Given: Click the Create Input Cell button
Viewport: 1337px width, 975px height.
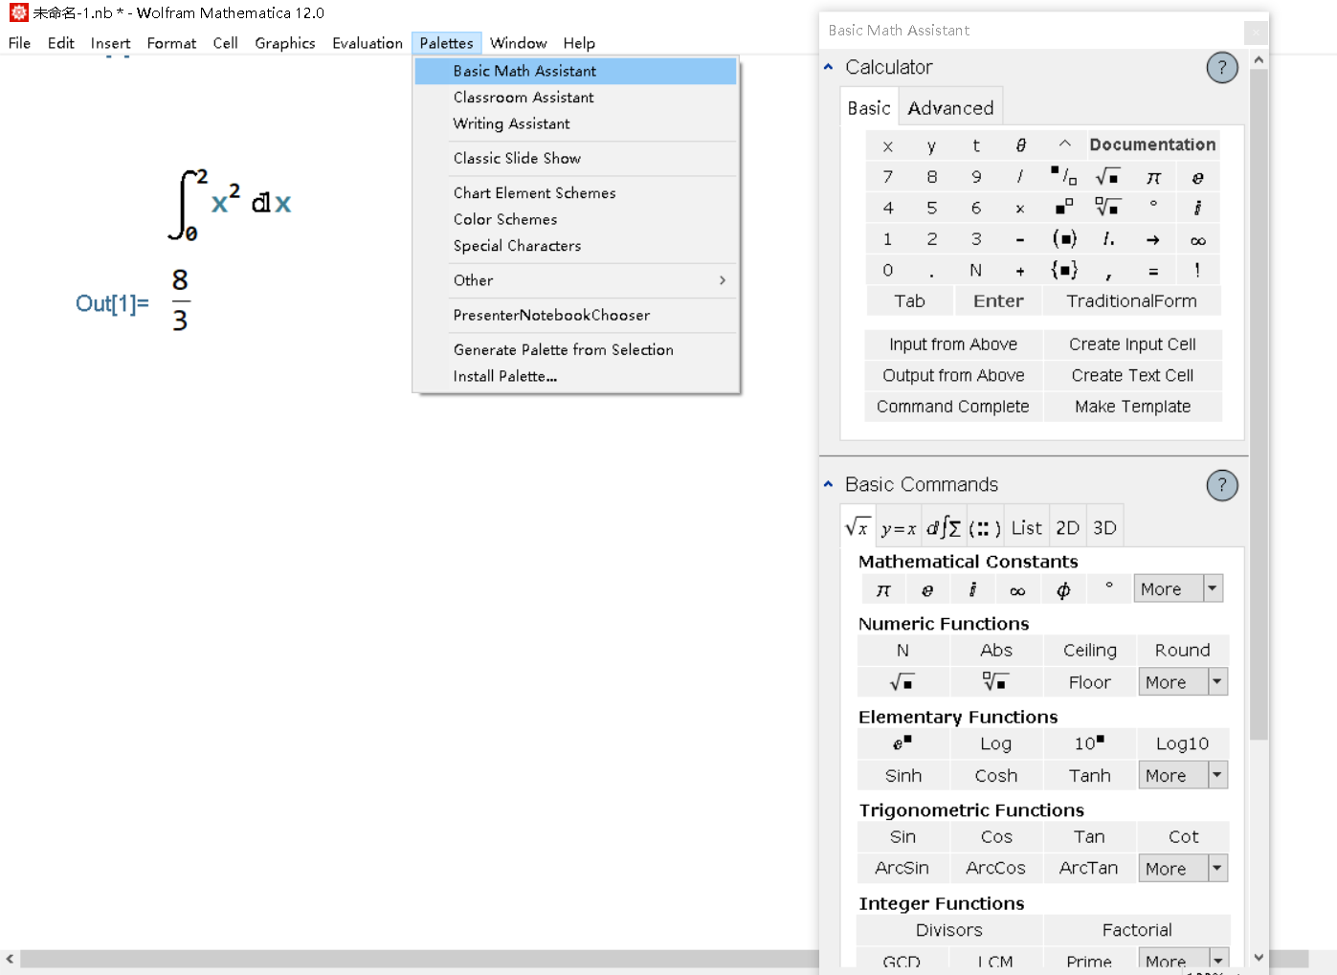Looking at the screenshot, I should 1132,344.
